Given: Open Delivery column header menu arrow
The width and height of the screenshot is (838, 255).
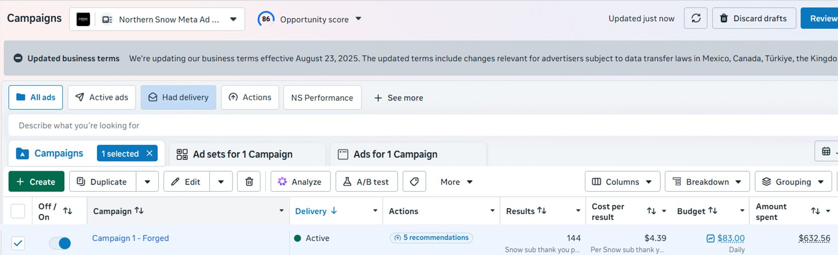Looking at the screenshot, I should [x=375, y=211].
